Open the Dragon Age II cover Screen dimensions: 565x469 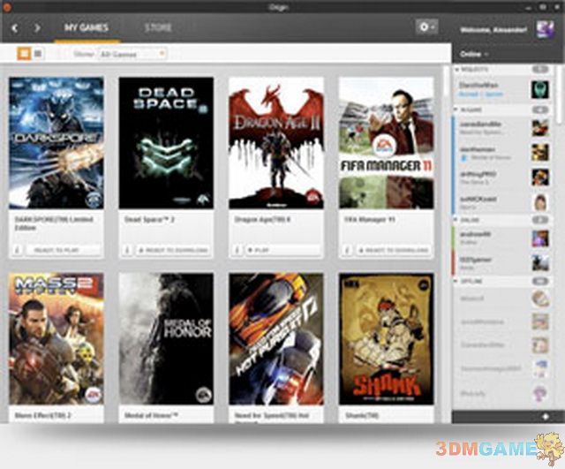(276, 143)
